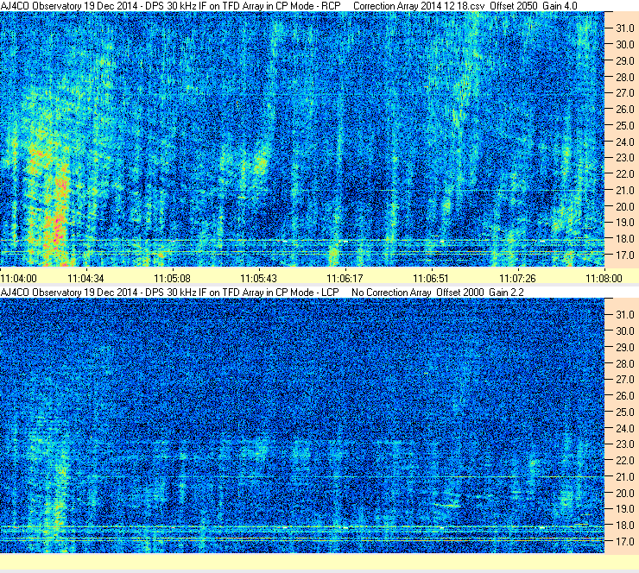639x573 pixels.
Task: Click the 11:06:51 time label
Action: pos(431,279)
